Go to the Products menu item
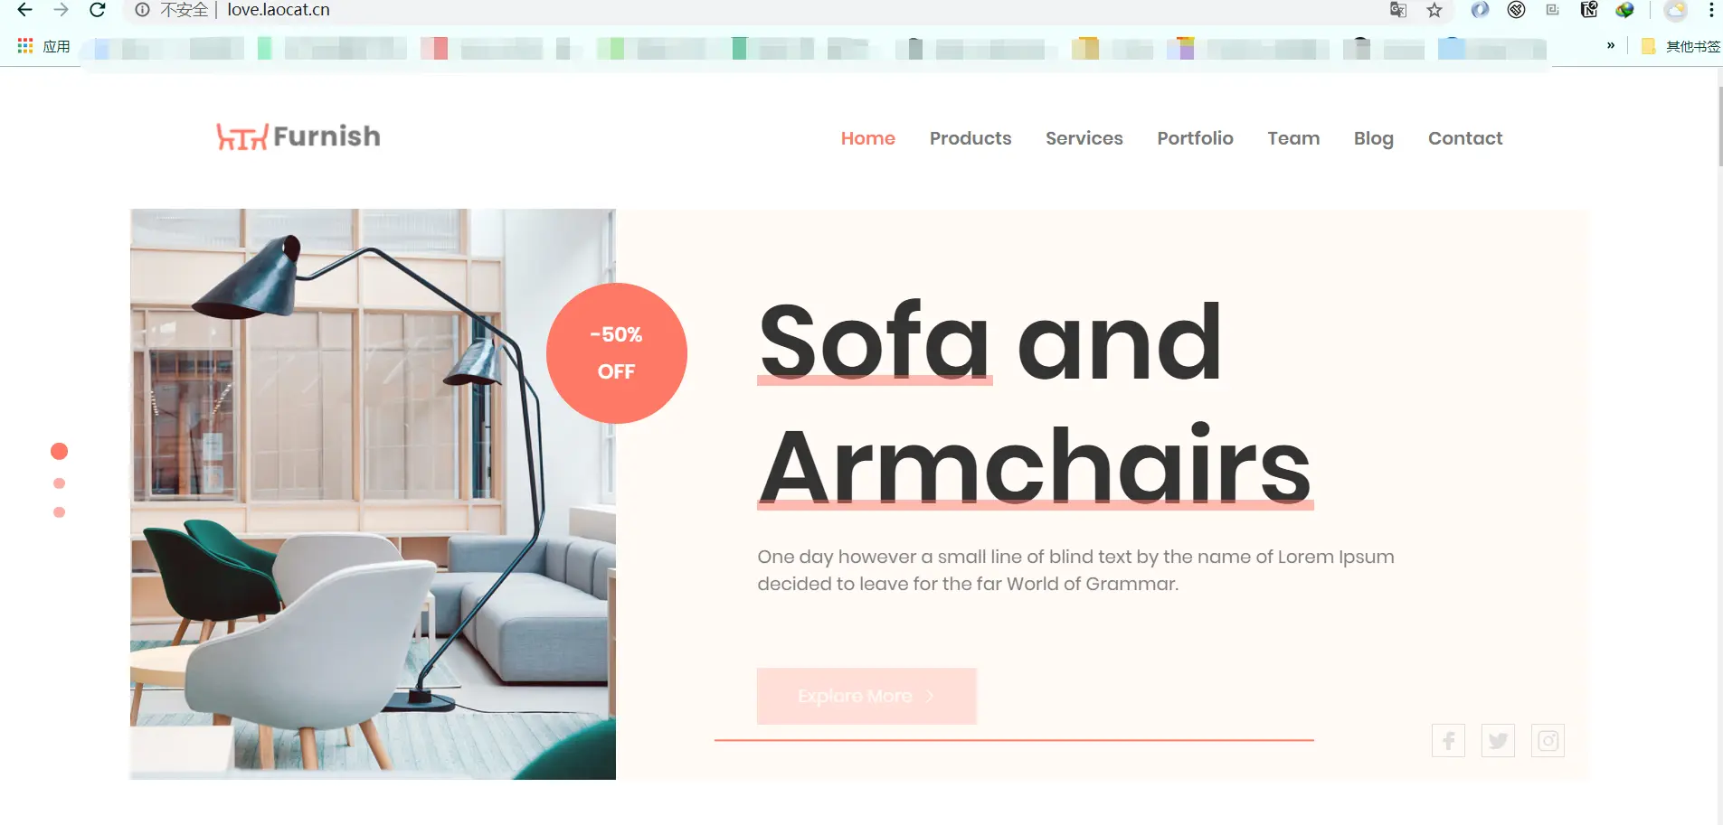This screenshot has height=825, width=1723. [970, 138]
